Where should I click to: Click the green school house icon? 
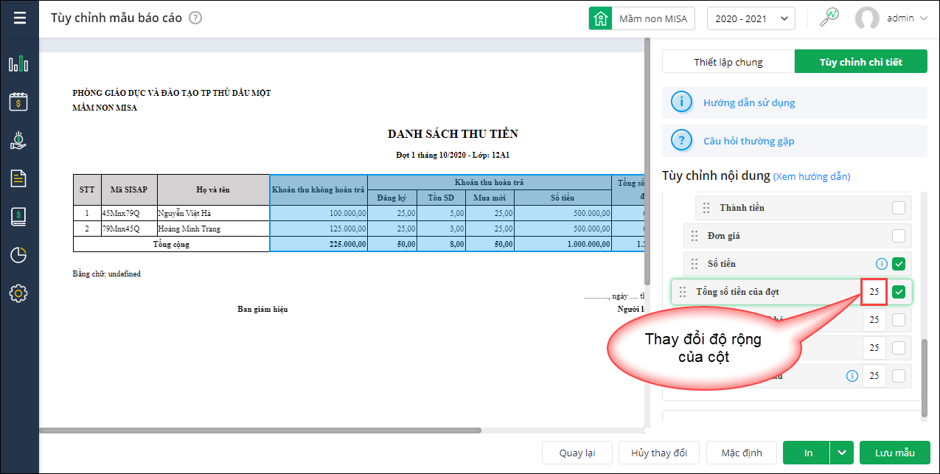pyautogui.click(x=601, y=18)
